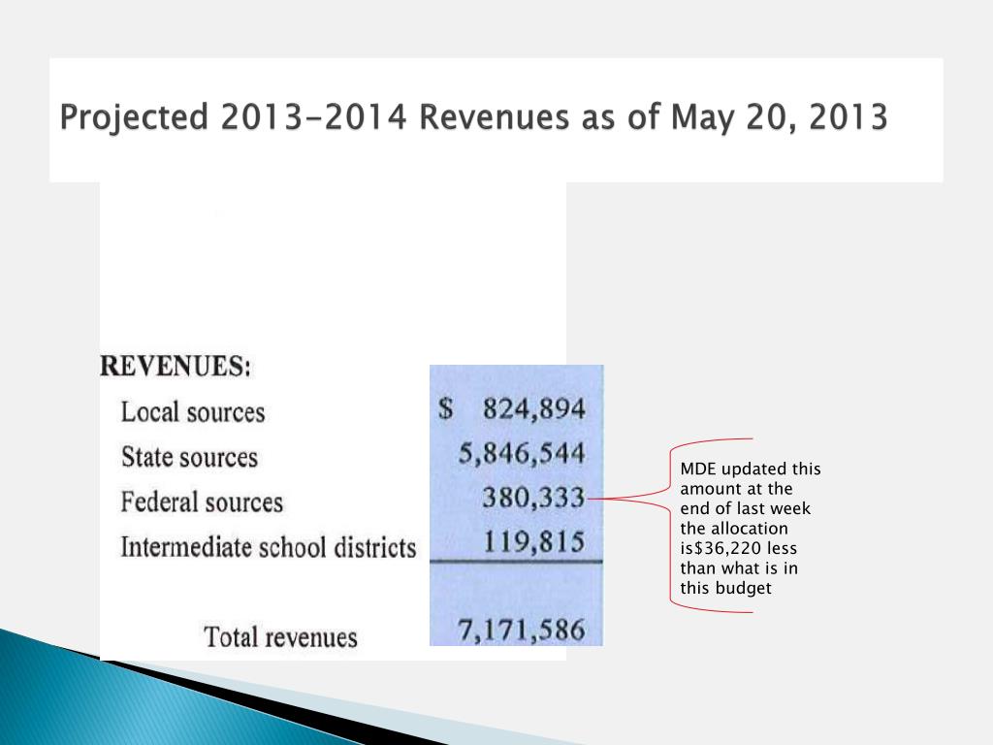This screenshot has width=993, height=745.
Task: Select the slide title about Projected 2013-2014 Revenues
Action: pos(473,117)
